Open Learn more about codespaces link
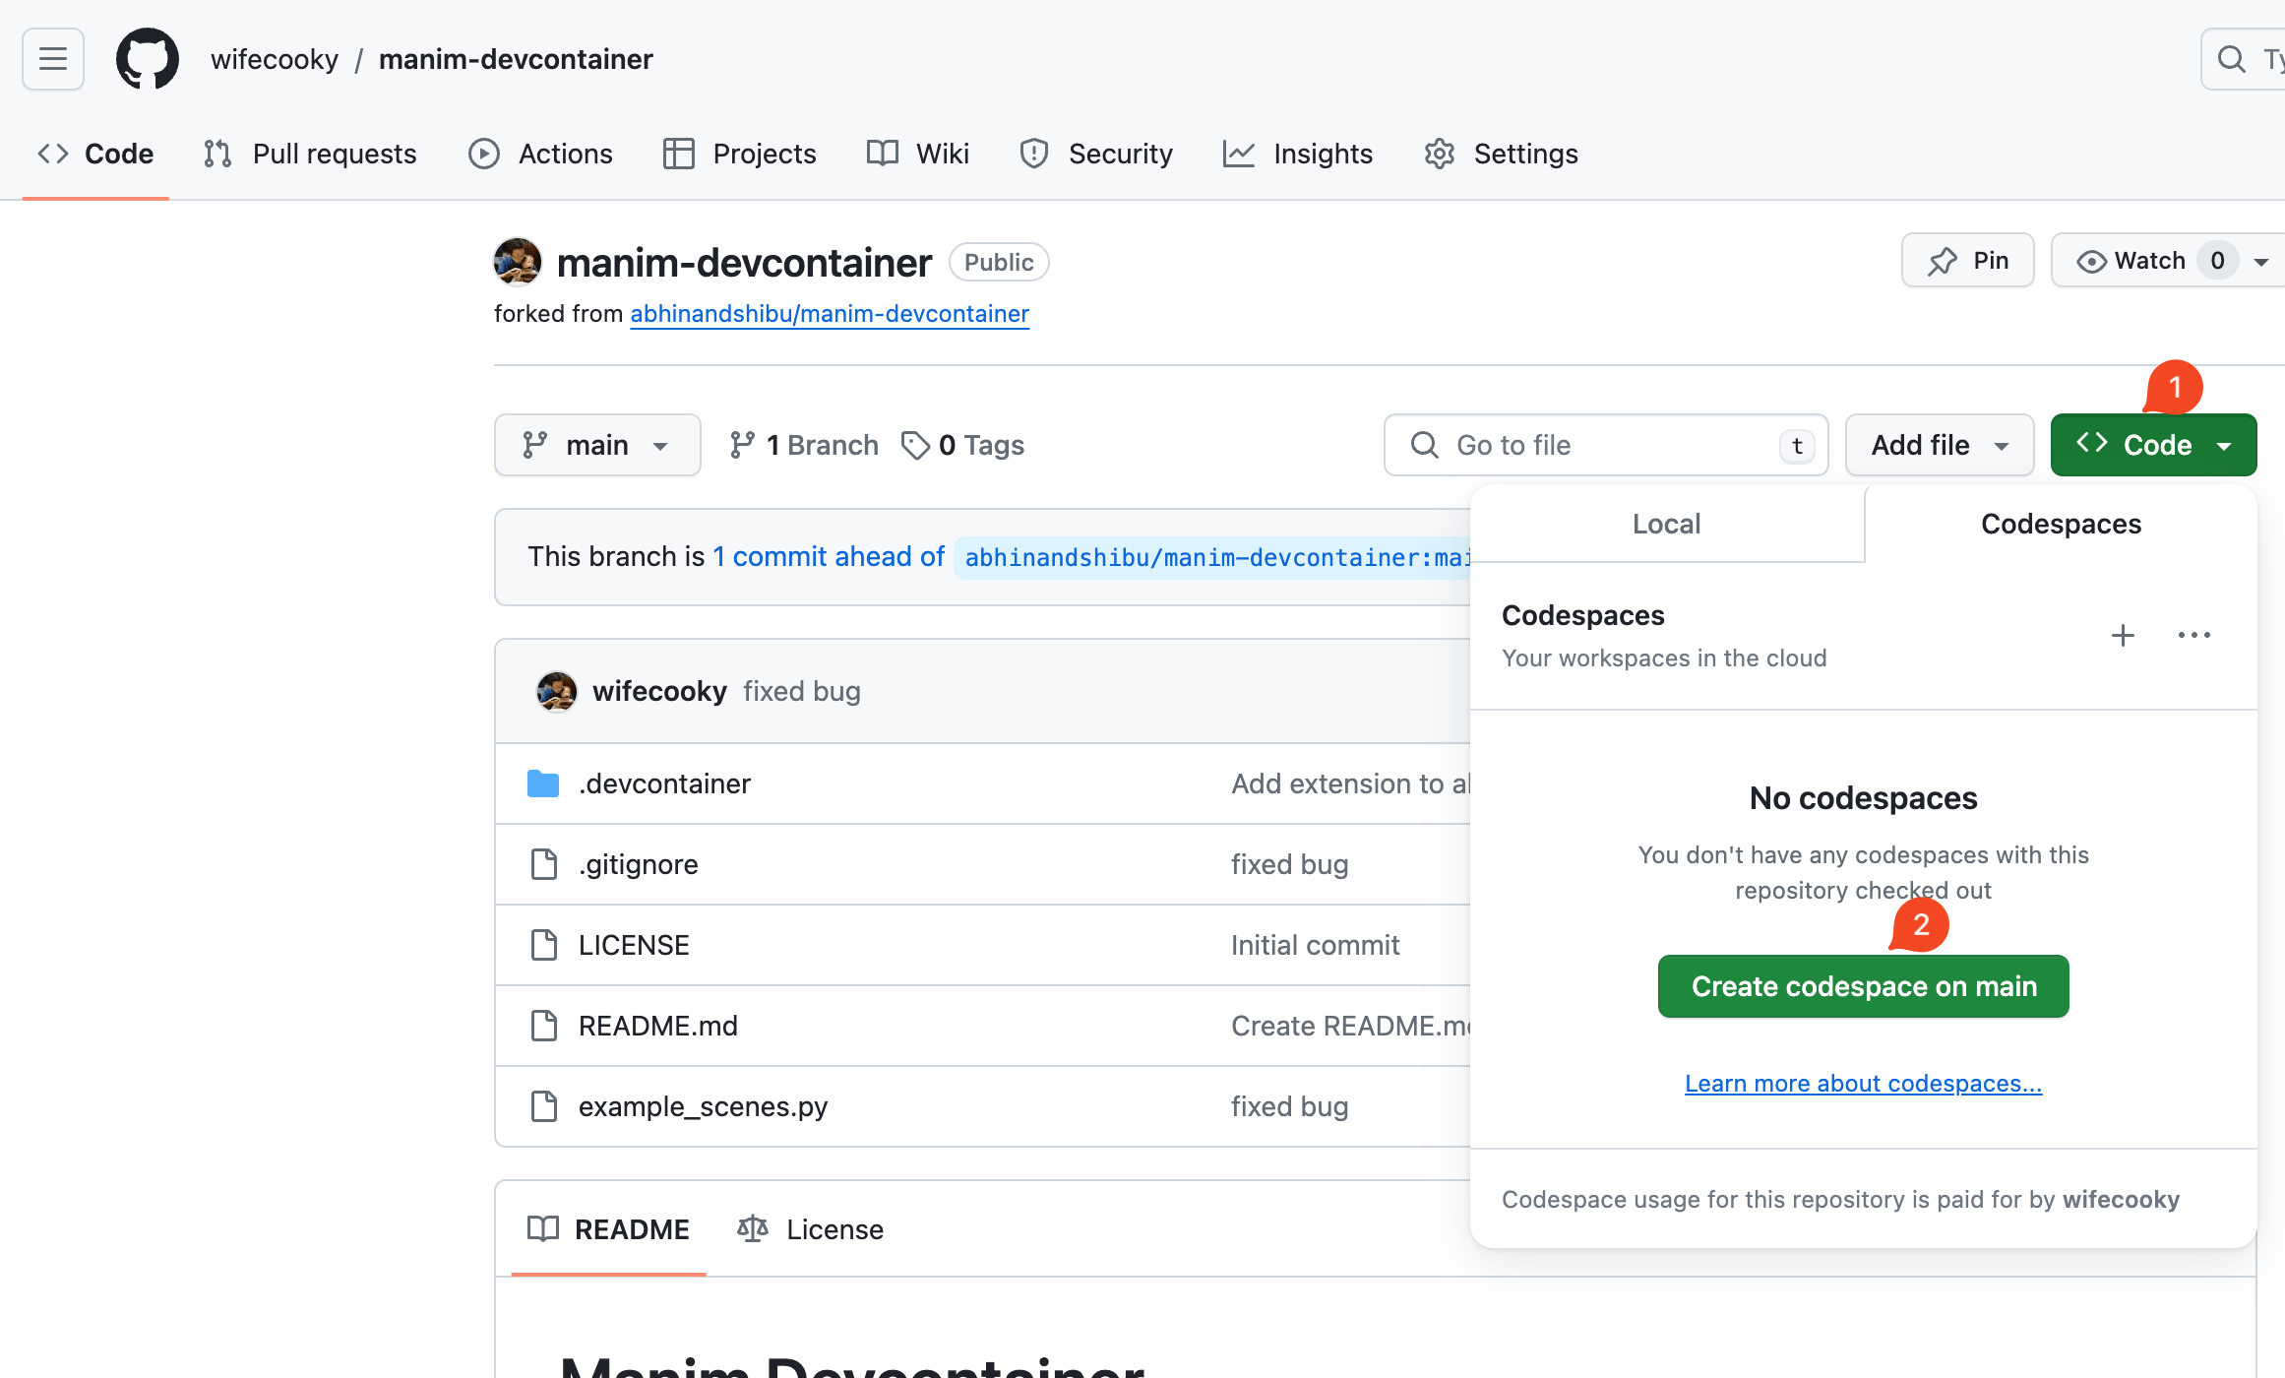Viewport: 2285px width, 1378px height. [1863, 1083]
